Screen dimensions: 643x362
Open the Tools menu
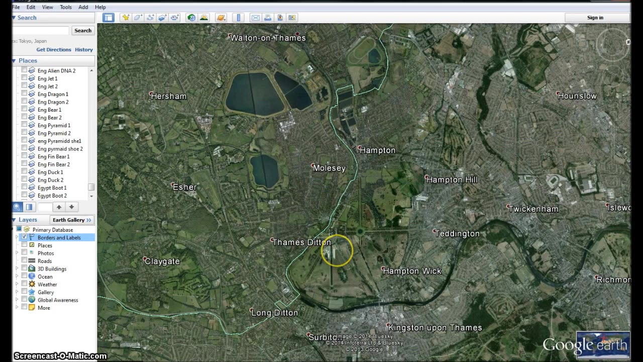66,7
